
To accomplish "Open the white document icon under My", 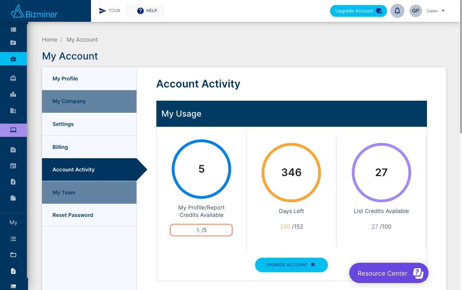I will point(13,271).
